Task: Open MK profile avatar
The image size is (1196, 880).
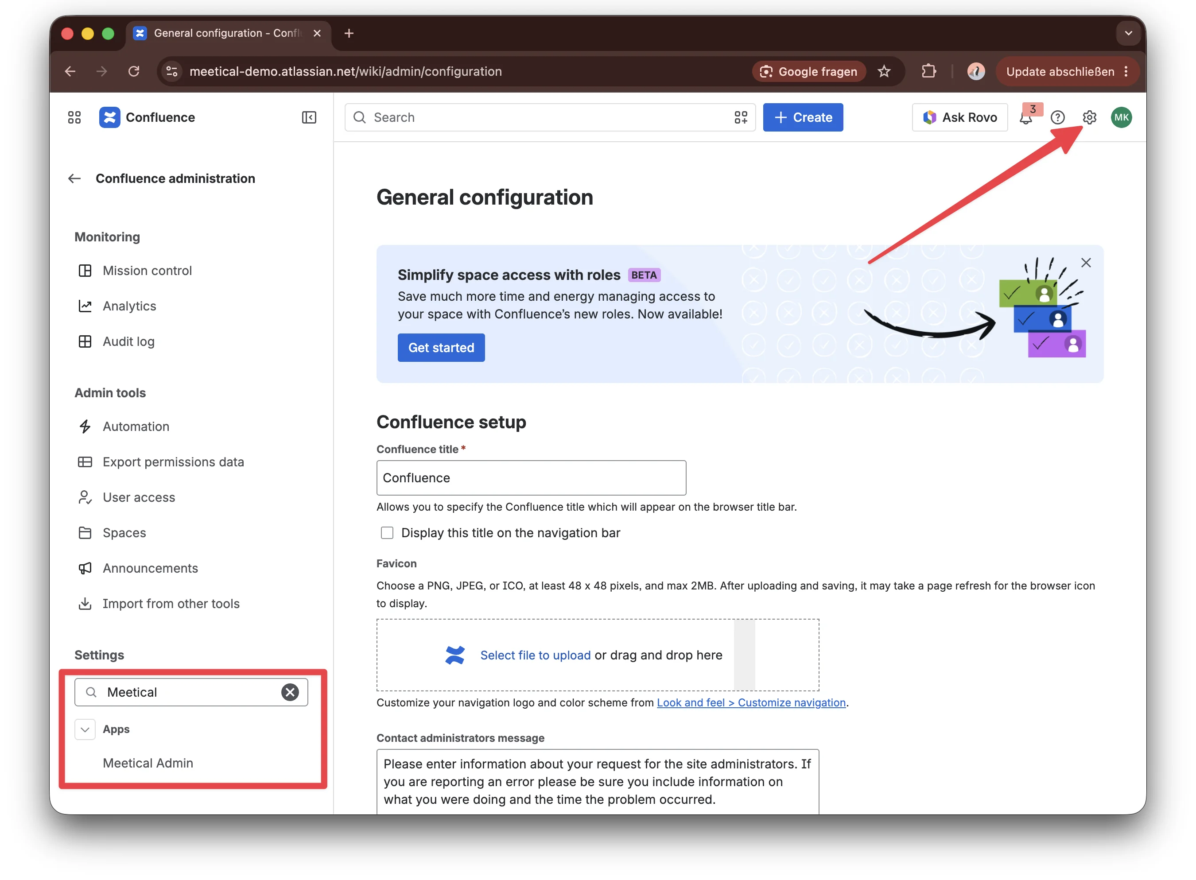Action: pyautogui.click(x=1122, y=117)
